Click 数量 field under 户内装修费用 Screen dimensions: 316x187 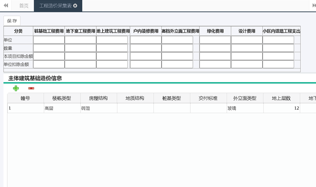tap(146, 48)
